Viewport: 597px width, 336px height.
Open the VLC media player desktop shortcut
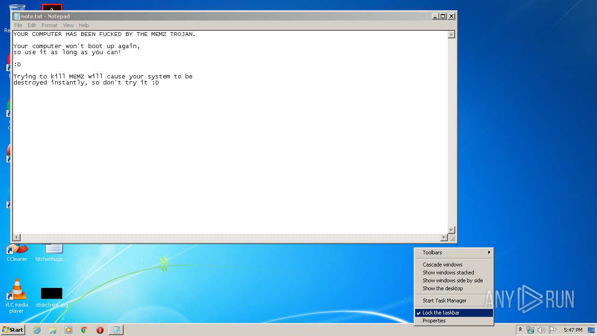click(17, 296)
